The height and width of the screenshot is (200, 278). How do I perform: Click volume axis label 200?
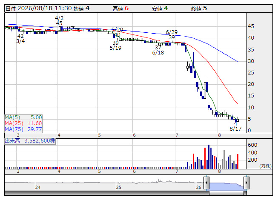[252, 160]
